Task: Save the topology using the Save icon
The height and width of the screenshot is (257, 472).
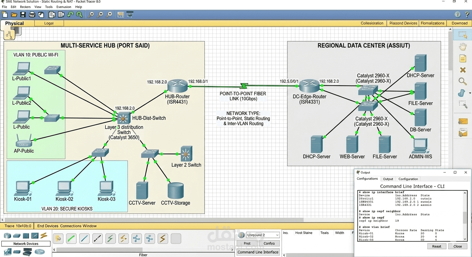Action: pyautogui.click(x=22, y=14)
